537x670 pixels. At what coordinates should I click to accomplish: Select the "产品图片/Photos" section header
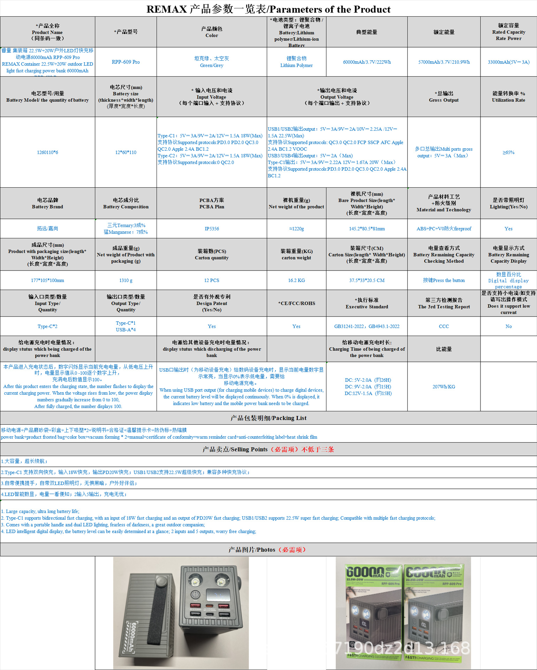[x=268, y=550]
